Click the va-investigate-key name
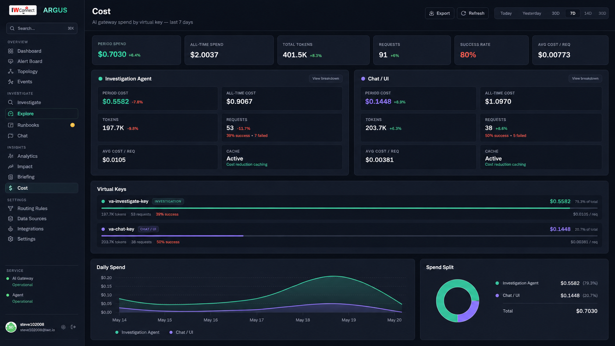The image size is (615, 346). click(128, 201)
